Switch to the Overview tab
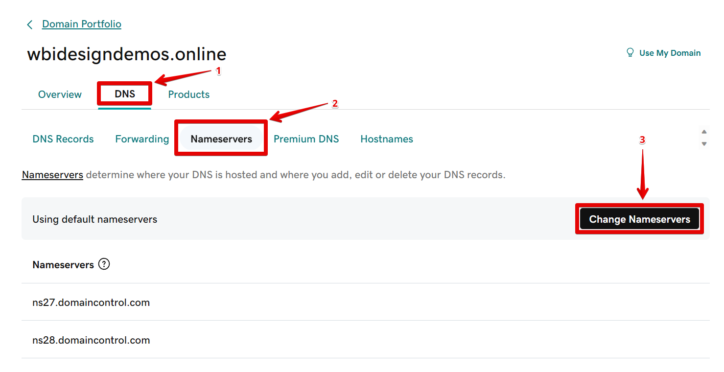Image resolution: width=724 pixels, height=372 pixels. (60, 94)
